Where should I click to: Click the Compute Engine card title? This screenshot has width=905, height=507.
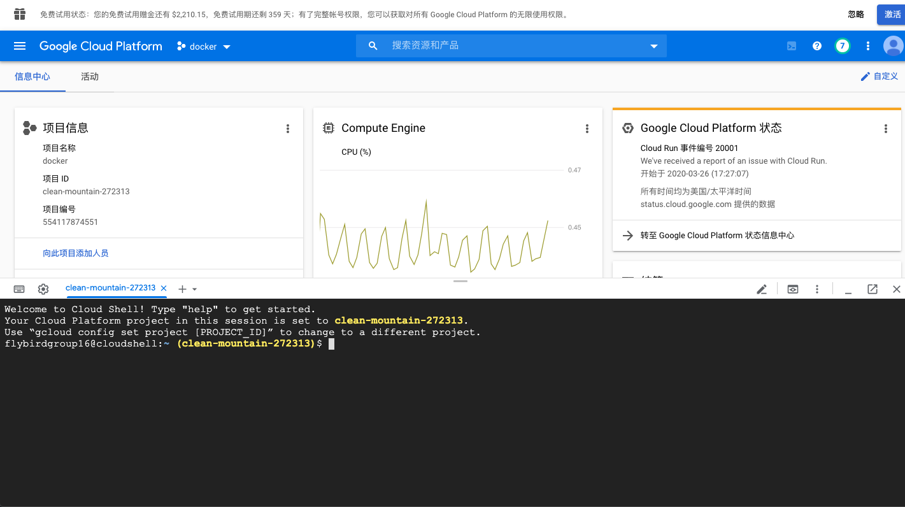pos(383,128)
